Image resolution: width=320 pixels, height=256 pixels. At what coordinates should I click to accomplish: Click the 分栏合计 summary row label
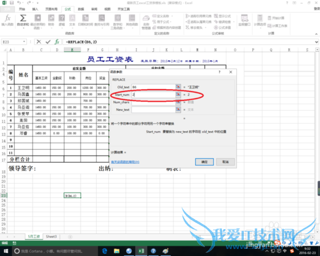(20, 159)
